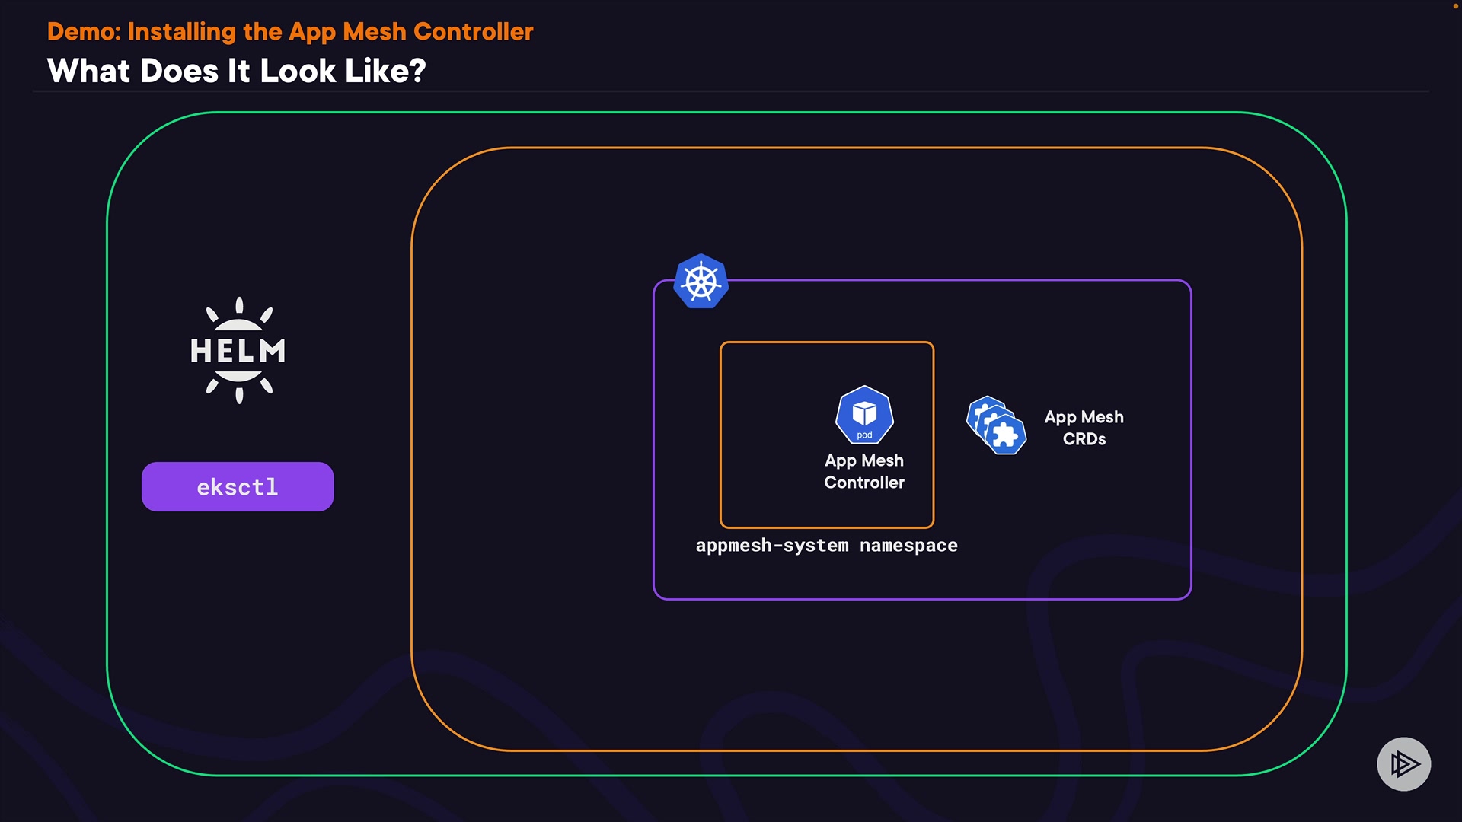Click the word 'Controller' under the pod

pos(864,483)
